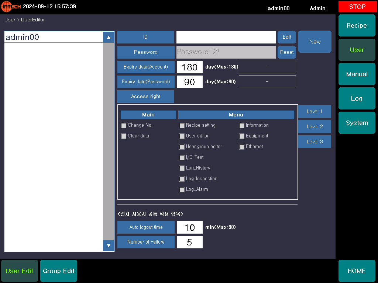Click the ID input field
The width and height of the screenshot is (378, 283).
pos(226,37)
